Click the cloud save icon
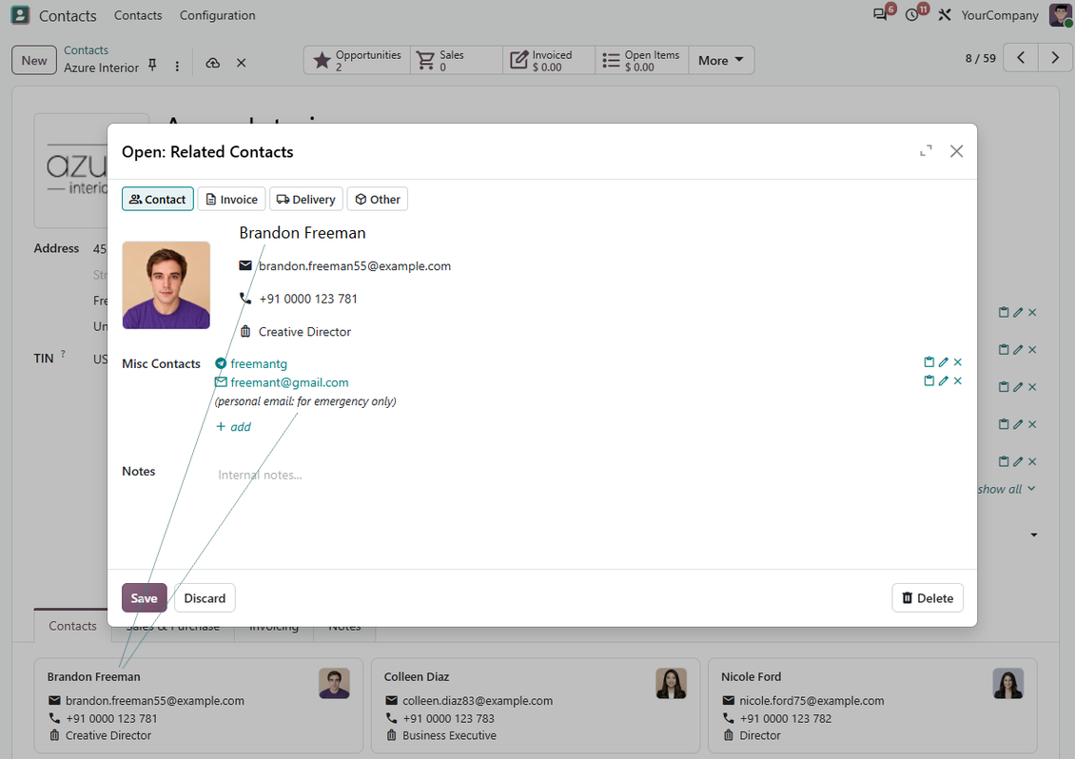Viewport: 1075px width, 759px height. 212,63
